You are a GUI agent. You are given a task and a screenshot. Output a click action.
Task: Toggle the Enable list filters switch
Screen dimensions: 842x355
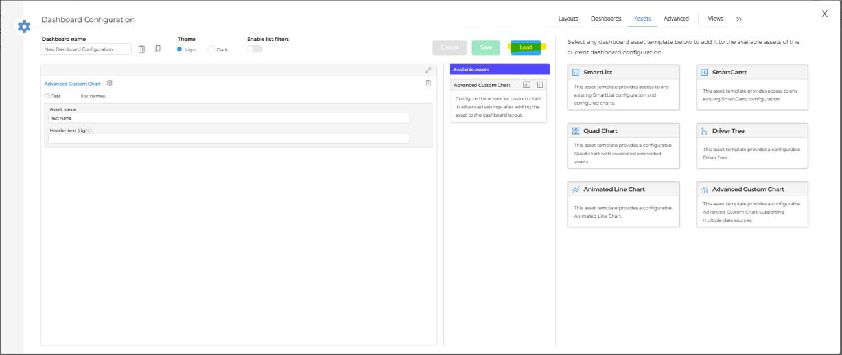coord(254,49)
